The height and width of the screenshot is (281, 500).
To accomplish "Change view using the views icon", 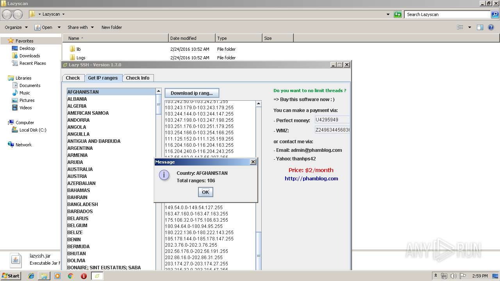I will pos(460,27).
